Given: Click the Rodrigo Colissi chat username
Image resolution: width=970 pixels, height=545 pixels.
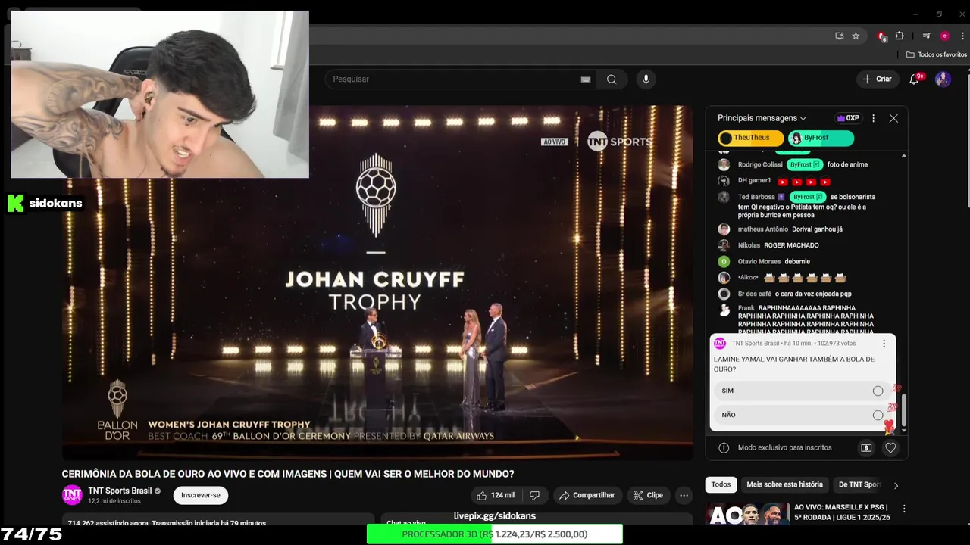Looking at the screenshot, I should 760,164.
